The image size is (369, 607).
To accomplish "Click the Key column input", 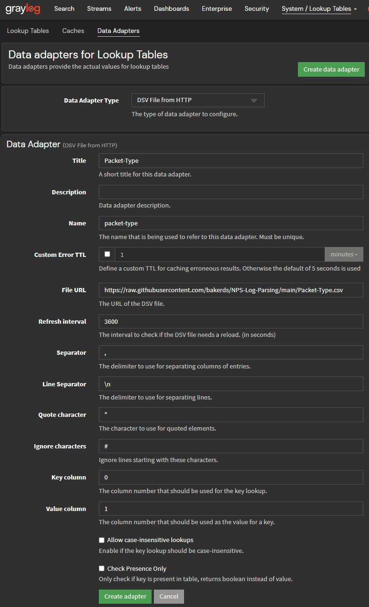I will point(231,477).
